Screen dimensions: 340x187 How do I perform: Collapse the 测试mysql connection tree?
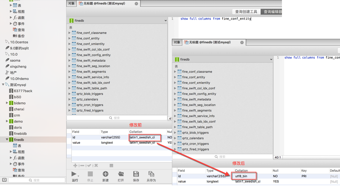pyautogui.click(x=3, y=85)
